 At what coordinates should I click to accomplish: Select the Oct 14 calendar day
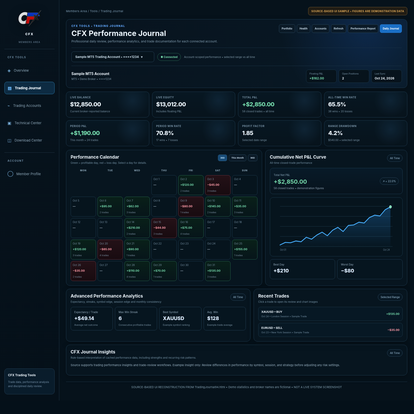coord(137,228)
